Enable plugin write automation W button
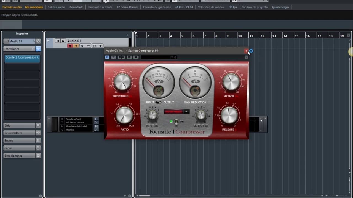The width and height of the screenshot is (353, 198). coord(123,57)
